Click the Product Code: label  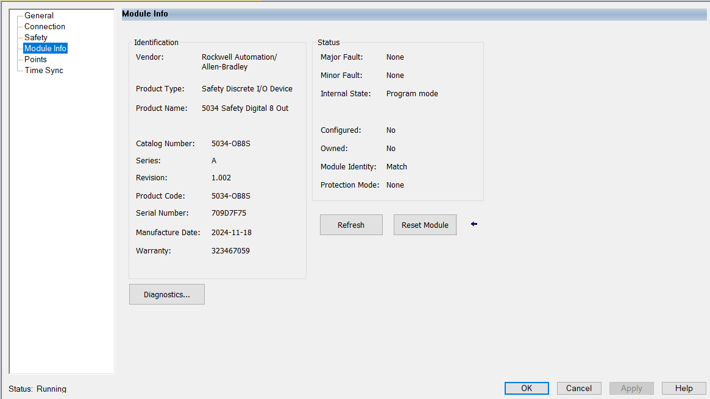160,196
